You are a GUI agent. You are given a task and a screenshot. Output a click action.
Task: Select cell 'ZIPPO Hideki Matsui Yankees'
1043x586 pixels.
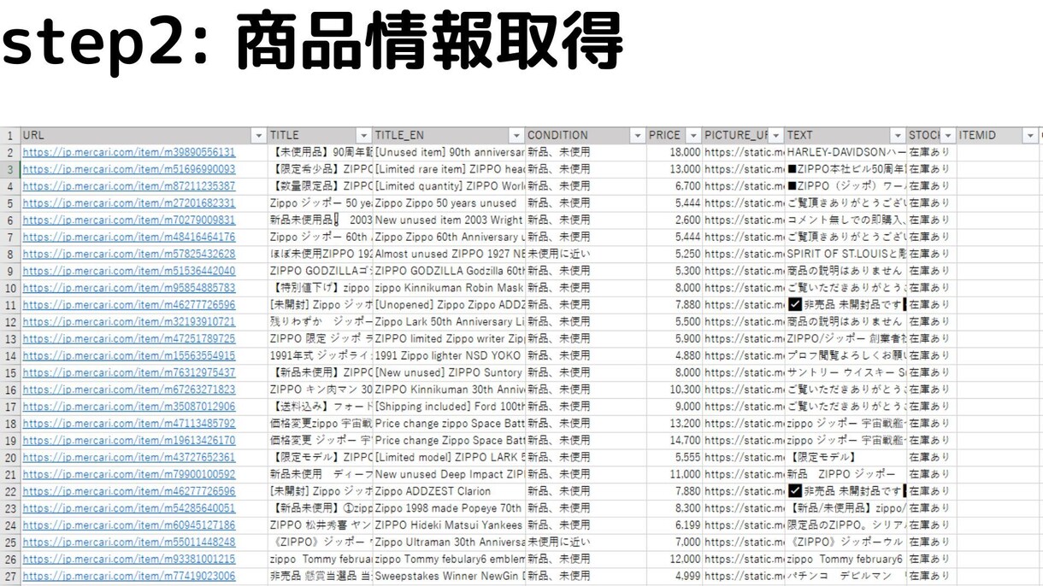coord(450,525)
